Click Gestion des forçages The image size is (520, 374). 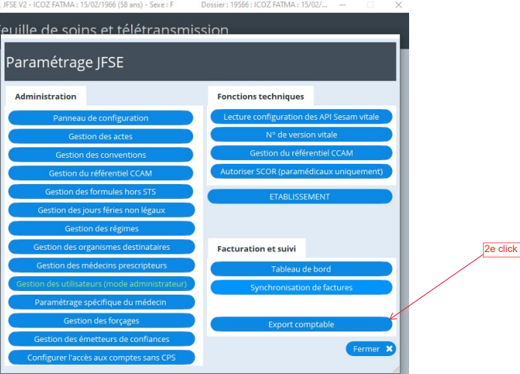click(x=100, y=321)
